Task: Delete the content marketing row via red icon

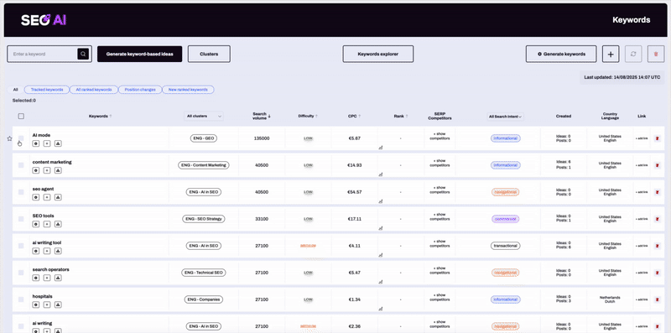Action: pyautogui.click(x=658, y=165)
